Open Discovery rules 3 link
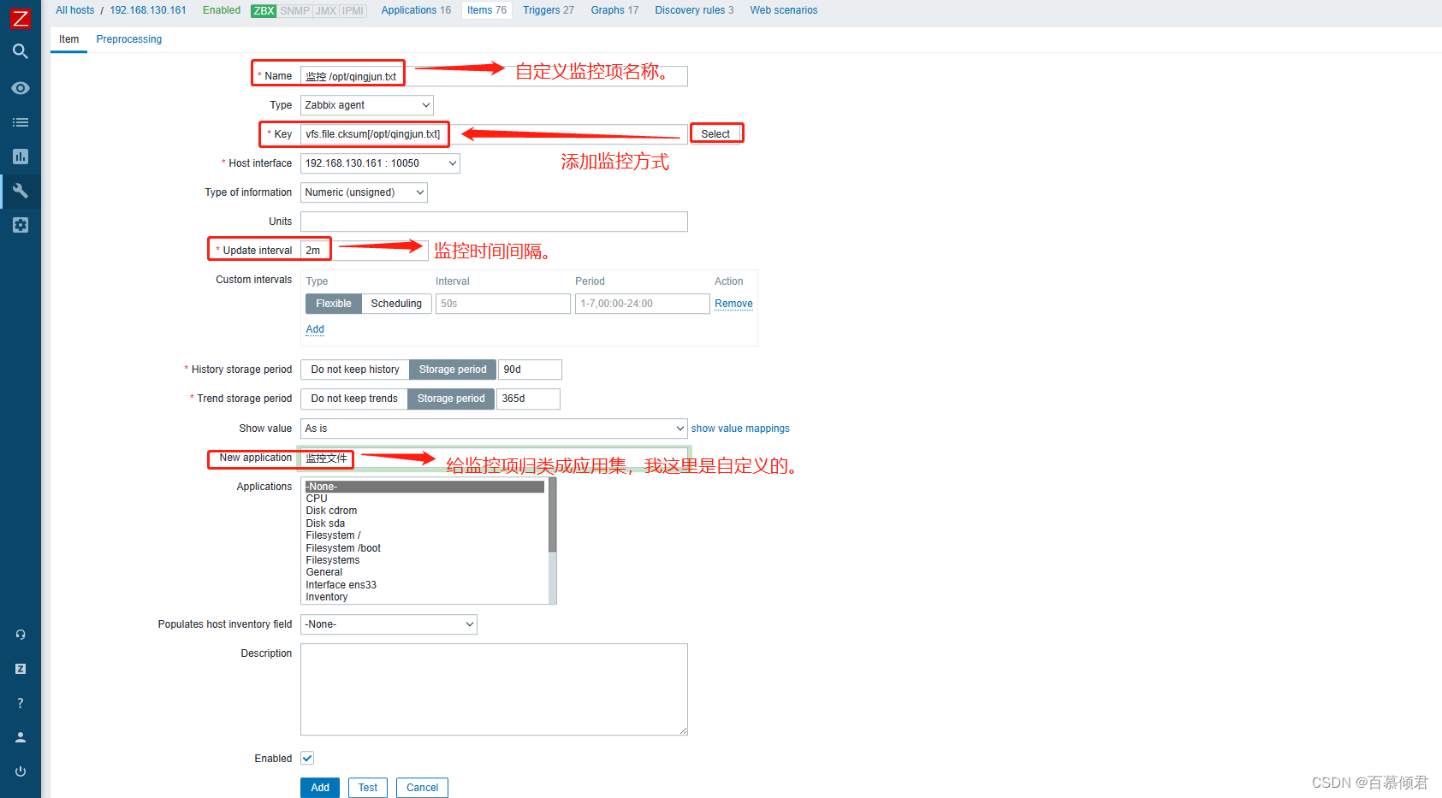 (694, 10)
